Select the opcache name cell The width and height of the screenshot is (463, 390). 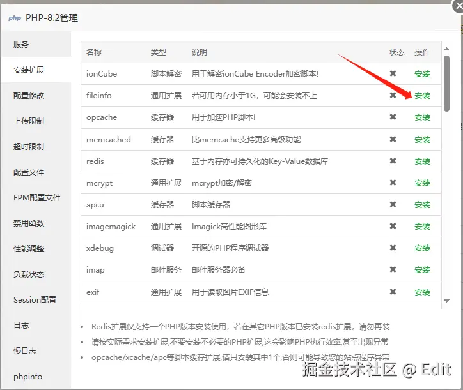pyautogui.click(x=102, y=117)
